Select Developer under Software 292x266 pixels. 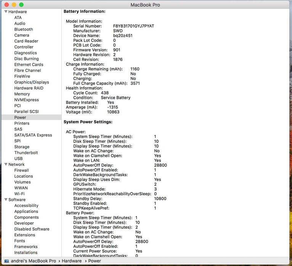(24, 223)
